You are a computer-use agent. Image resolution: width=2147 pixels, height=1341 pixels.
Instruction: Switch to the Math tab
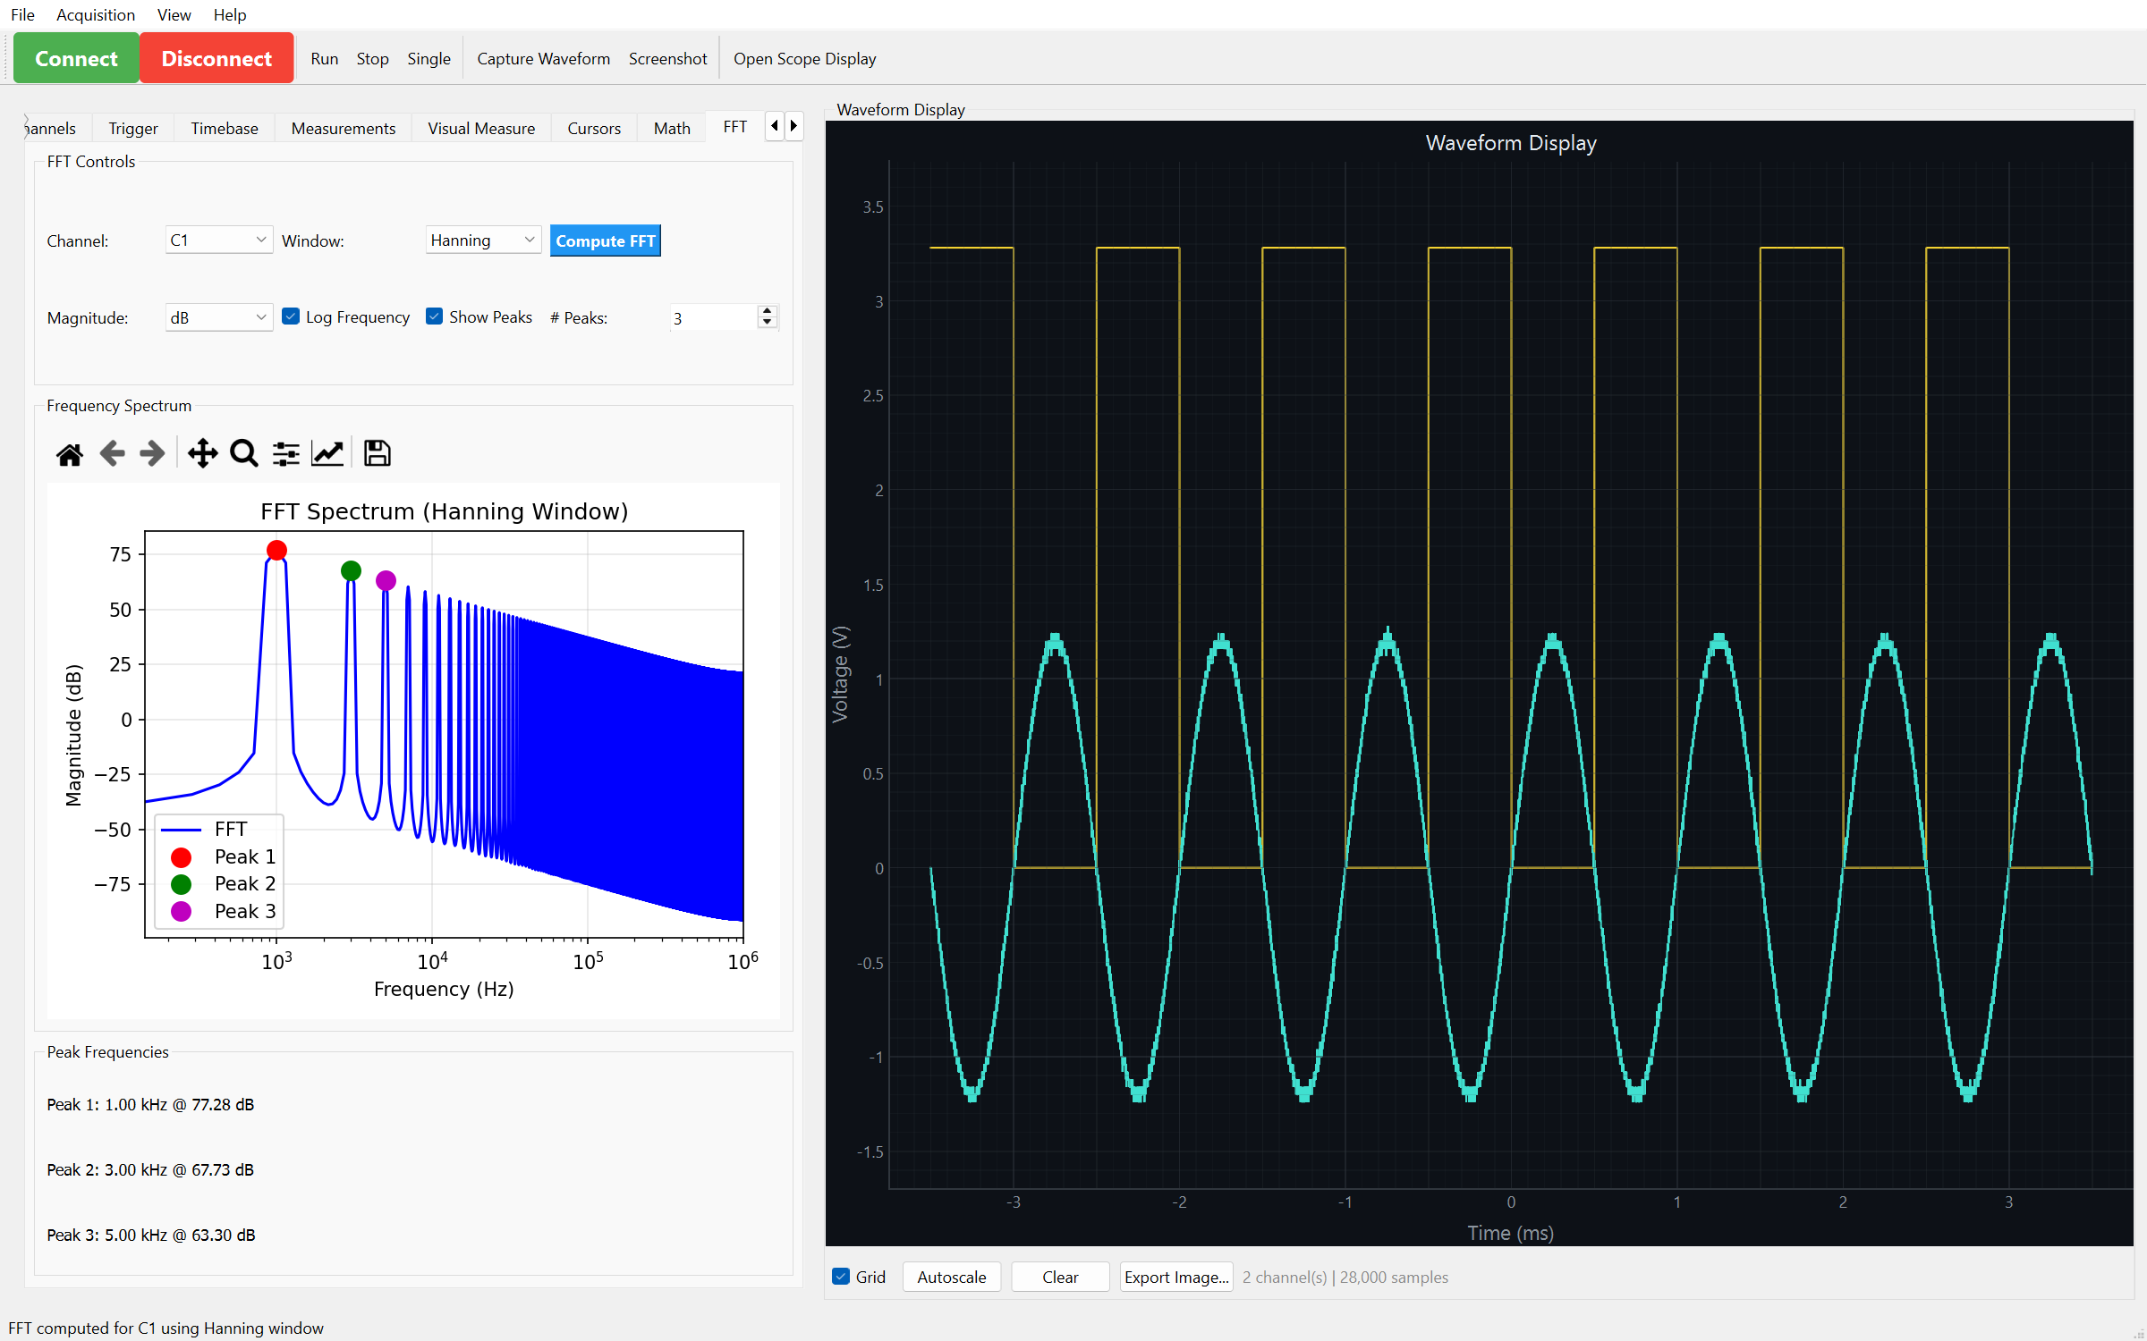click(x=672, y=129)
